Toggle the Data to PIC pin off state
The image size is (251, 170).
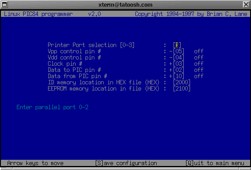point(198,70)
